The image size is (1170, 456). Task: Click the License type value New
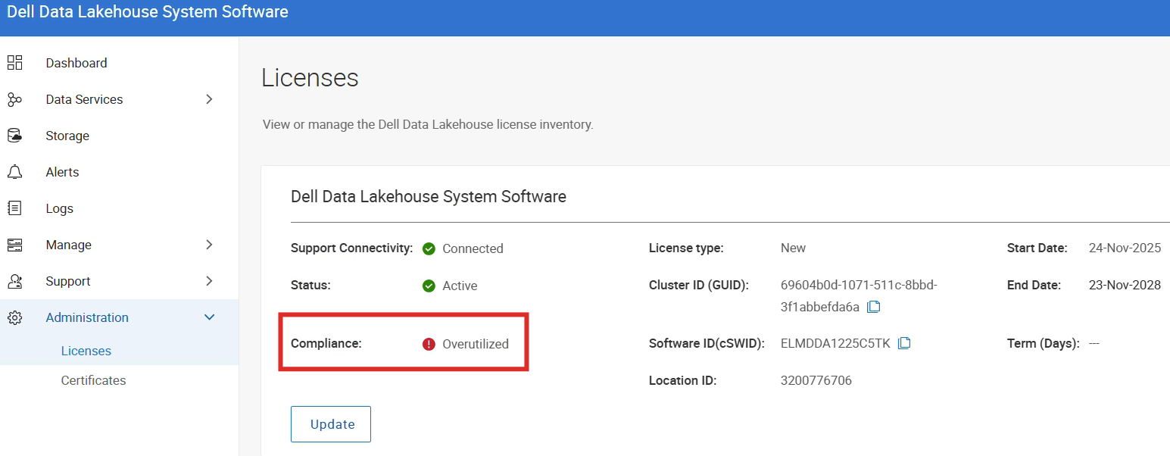(793, 248)
